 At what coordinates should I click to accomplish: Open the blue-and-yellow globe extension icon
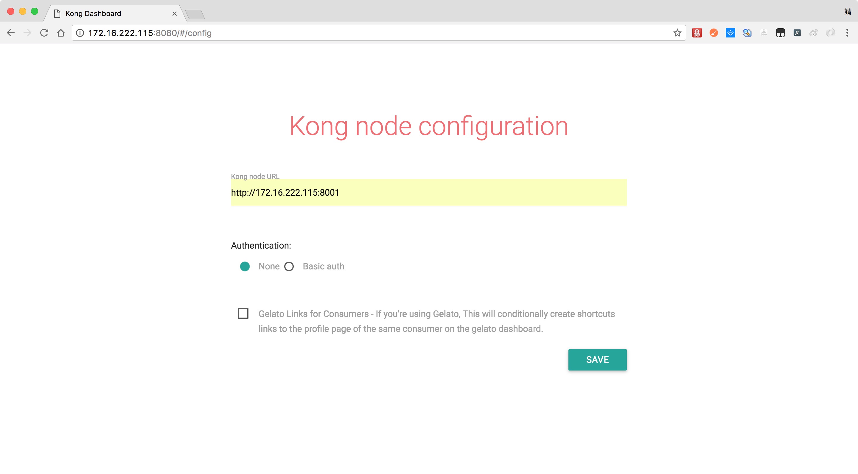(747, 33)
